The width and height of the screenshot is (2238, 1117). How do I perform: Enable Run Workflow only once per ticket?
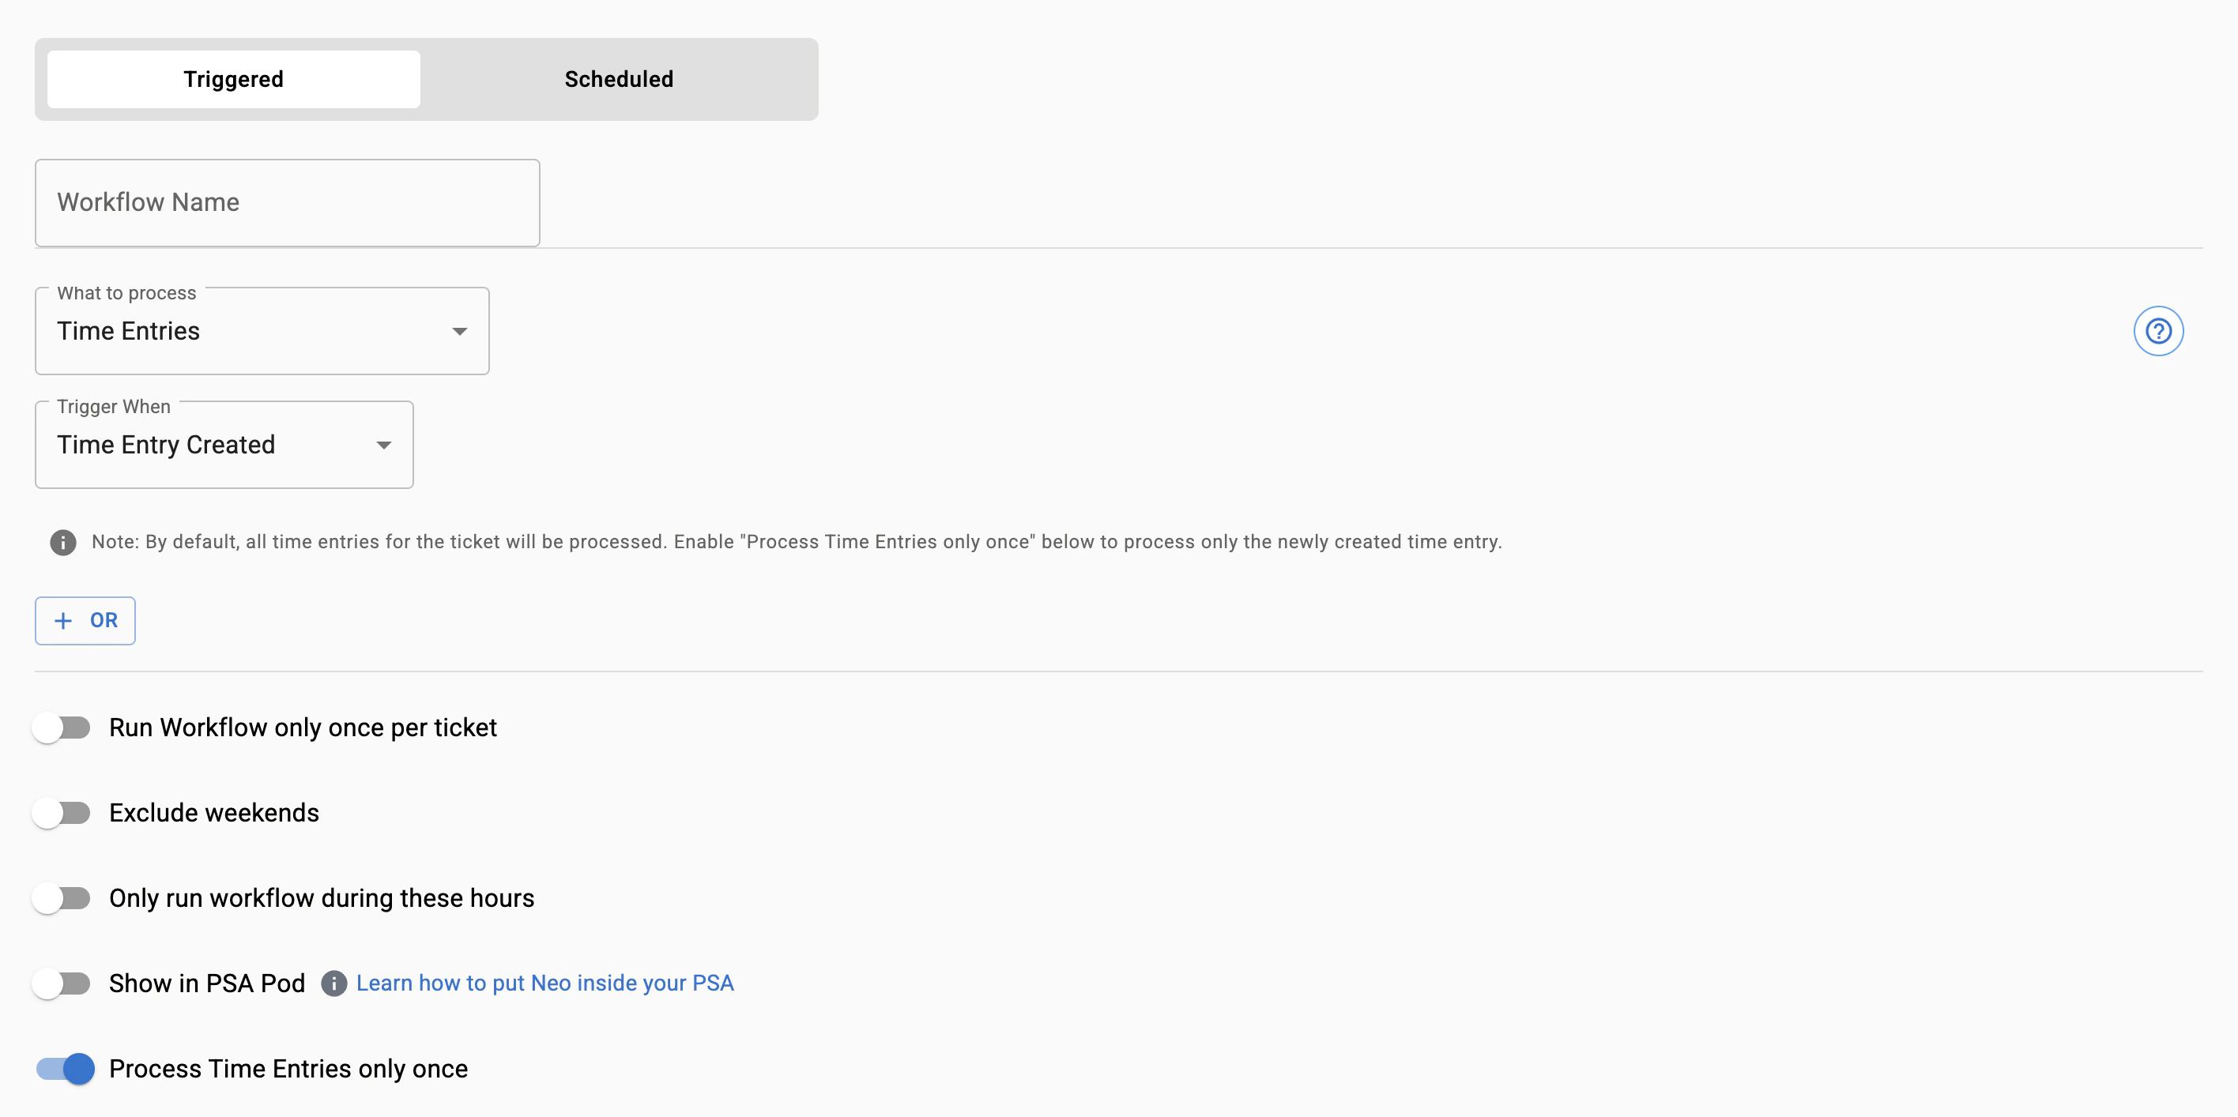click(x=62, y=728)
